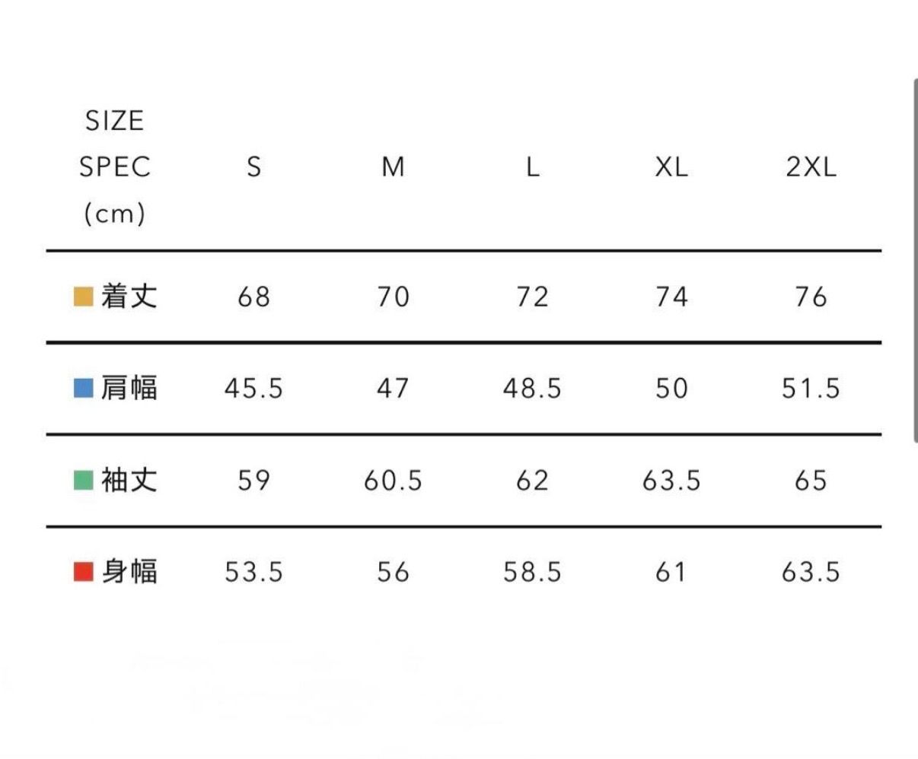
Task: Click the blue 肩幅 color square
Action: [83, 388]
